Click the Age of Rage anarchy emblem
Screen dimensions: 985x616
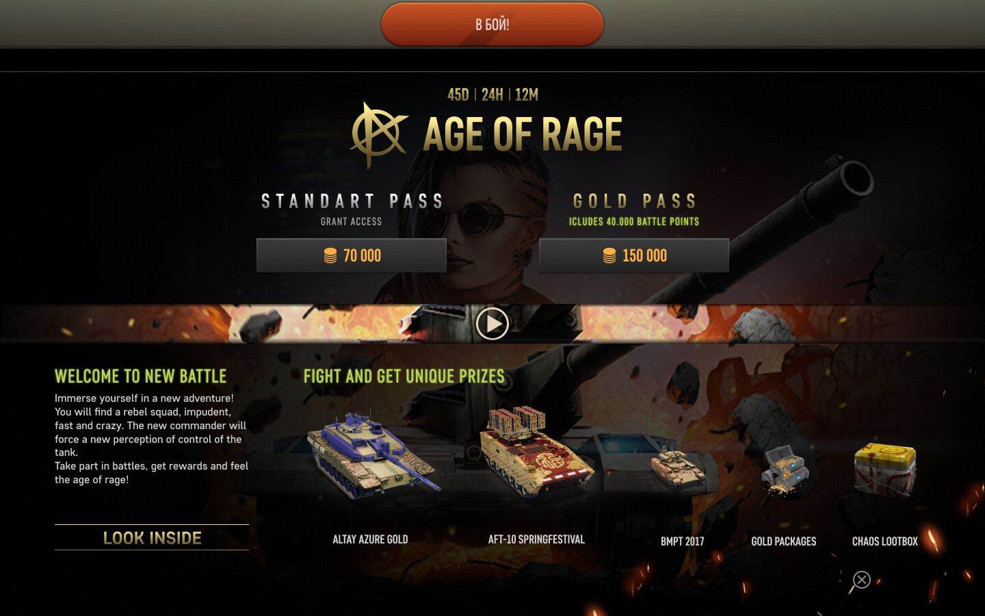[378, 135]
